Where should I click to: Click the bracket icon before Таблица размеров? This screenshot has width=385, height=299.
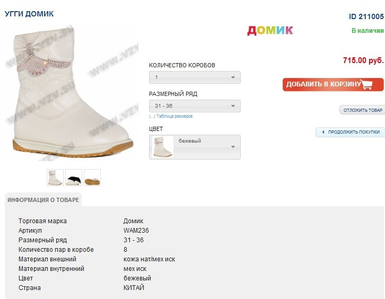(152, 116)
